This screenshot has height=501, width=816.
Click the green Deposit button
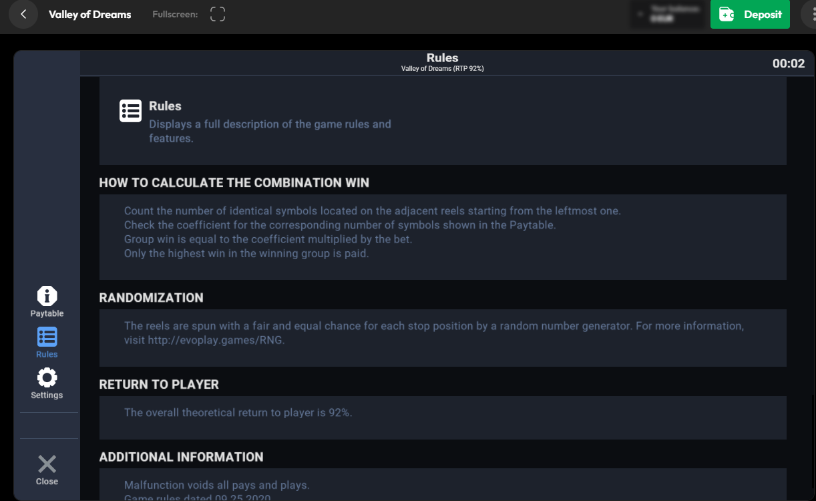click(750, 14)
